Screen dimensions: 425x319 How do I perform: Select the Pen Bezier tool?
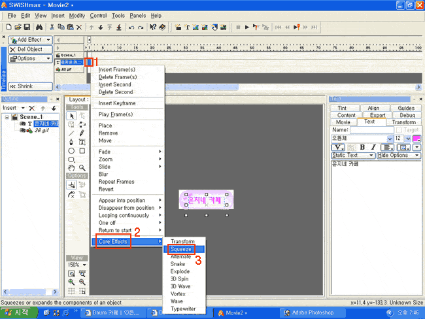(x=71, y=142)
